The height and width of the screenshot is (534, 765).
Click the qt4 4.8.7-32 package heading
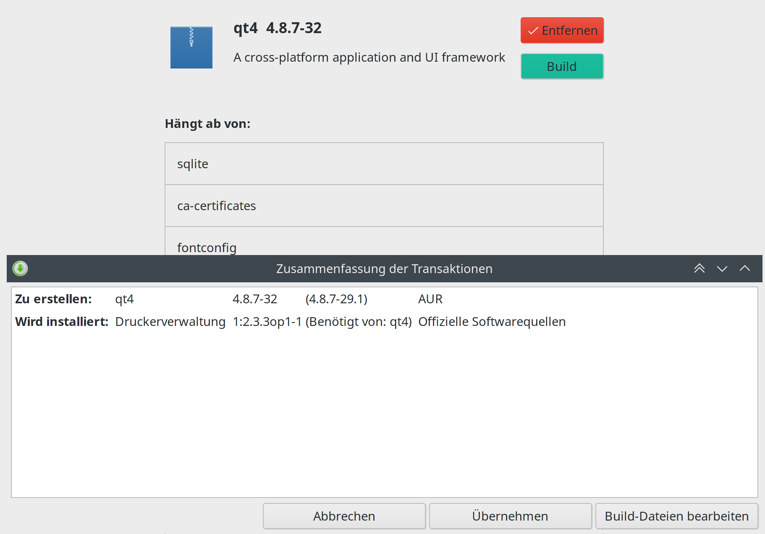[x=278, y=28]
